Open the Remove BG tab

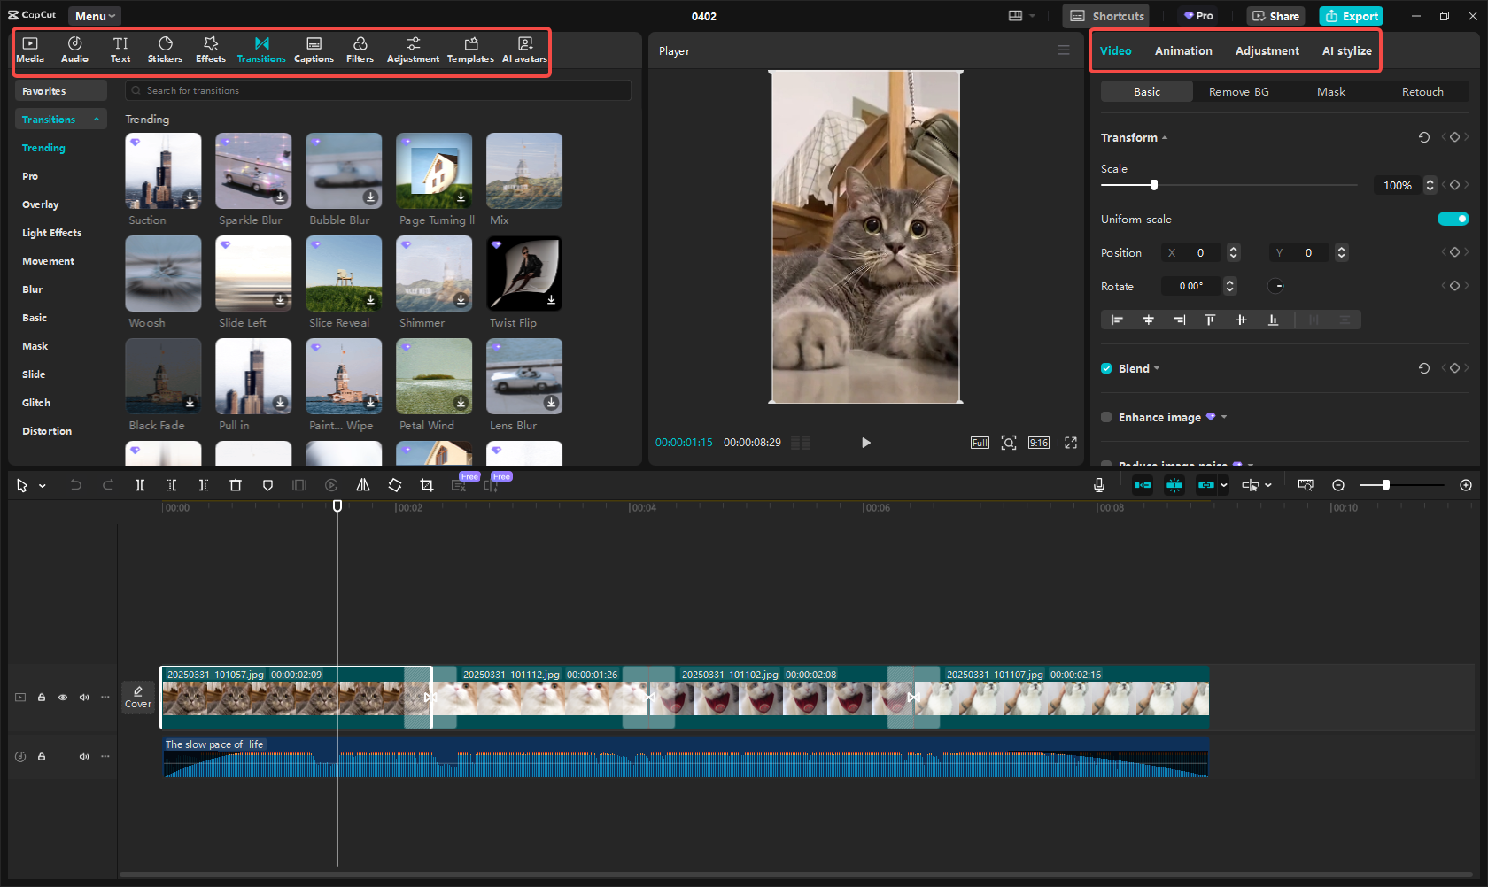point(1237,91)
